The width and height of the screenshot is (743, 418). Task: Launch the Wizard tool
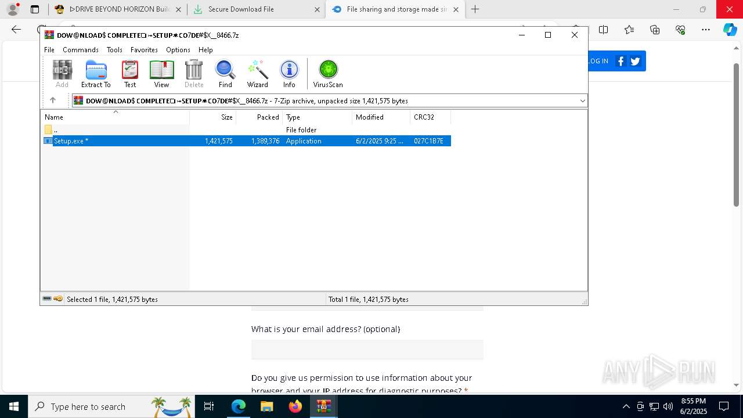257,74
